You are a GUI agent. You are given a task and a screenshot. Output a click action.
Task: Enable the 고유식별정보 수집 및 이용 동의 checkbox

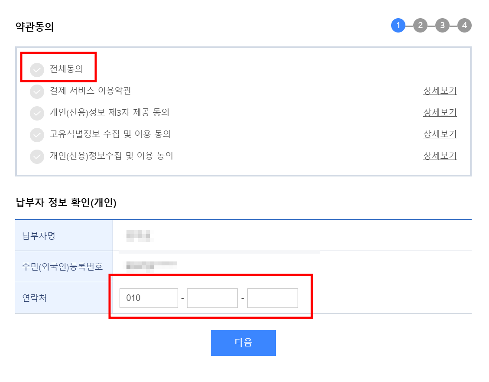coord(37,135)
